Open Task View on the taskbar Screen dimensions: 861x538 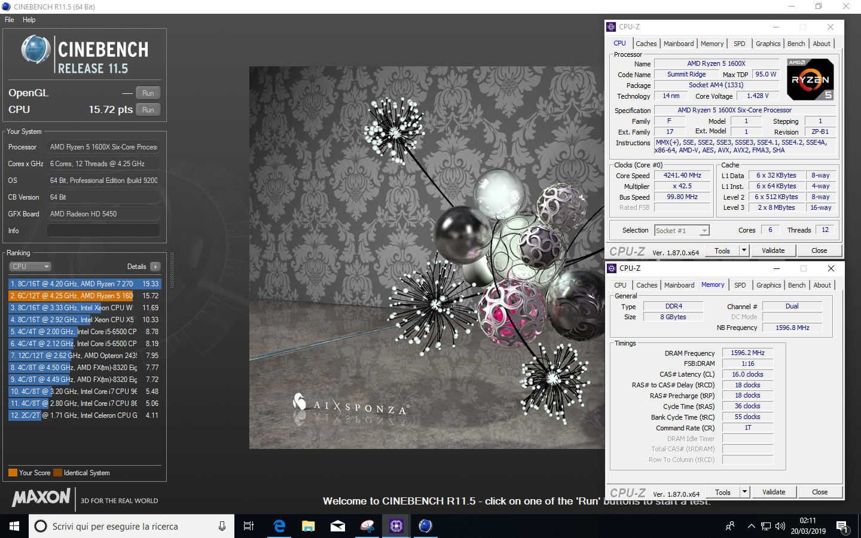tap(249, 526)
